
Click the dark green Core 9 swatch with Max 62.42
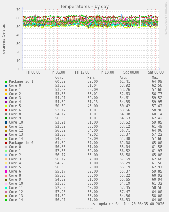6,118
